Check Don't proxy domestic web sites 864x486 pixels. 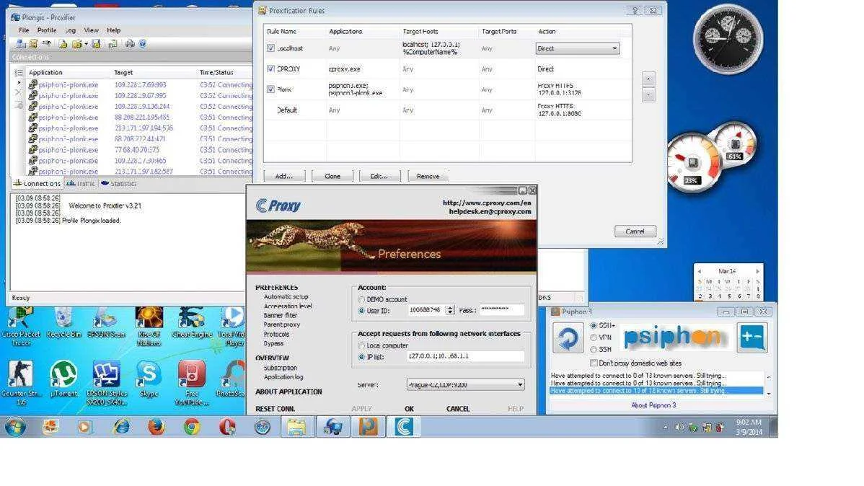pos(594,363)
